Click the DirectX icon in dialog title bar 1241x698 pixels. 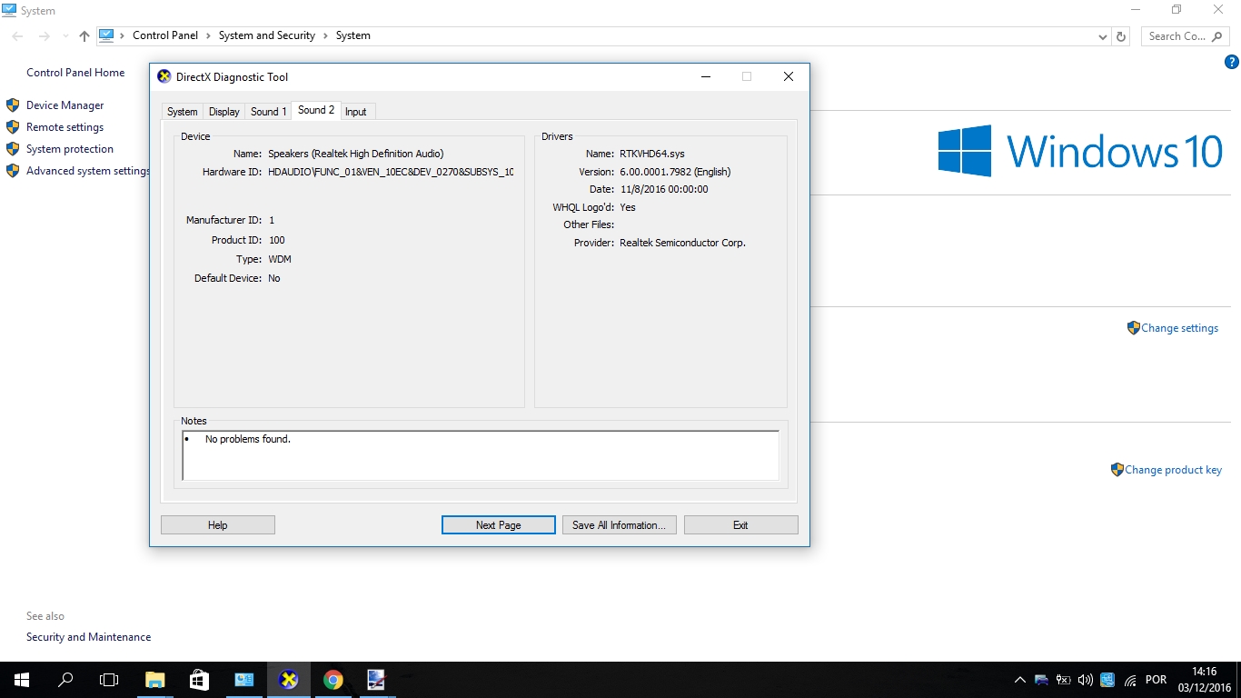[x=164, y=77]
